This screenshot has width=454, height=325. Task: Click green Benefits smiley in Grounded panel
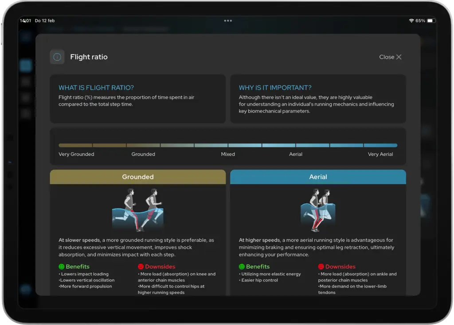[x=62, y=267]
